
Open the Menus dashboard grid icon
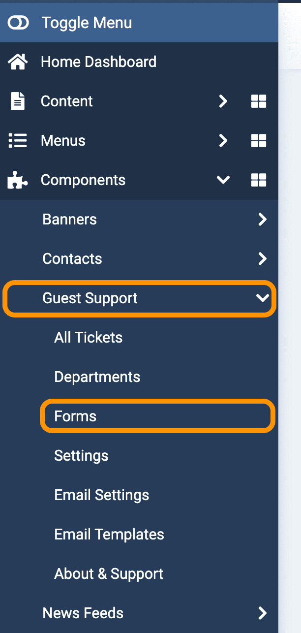pyautogui.click(x=259, y=141)
